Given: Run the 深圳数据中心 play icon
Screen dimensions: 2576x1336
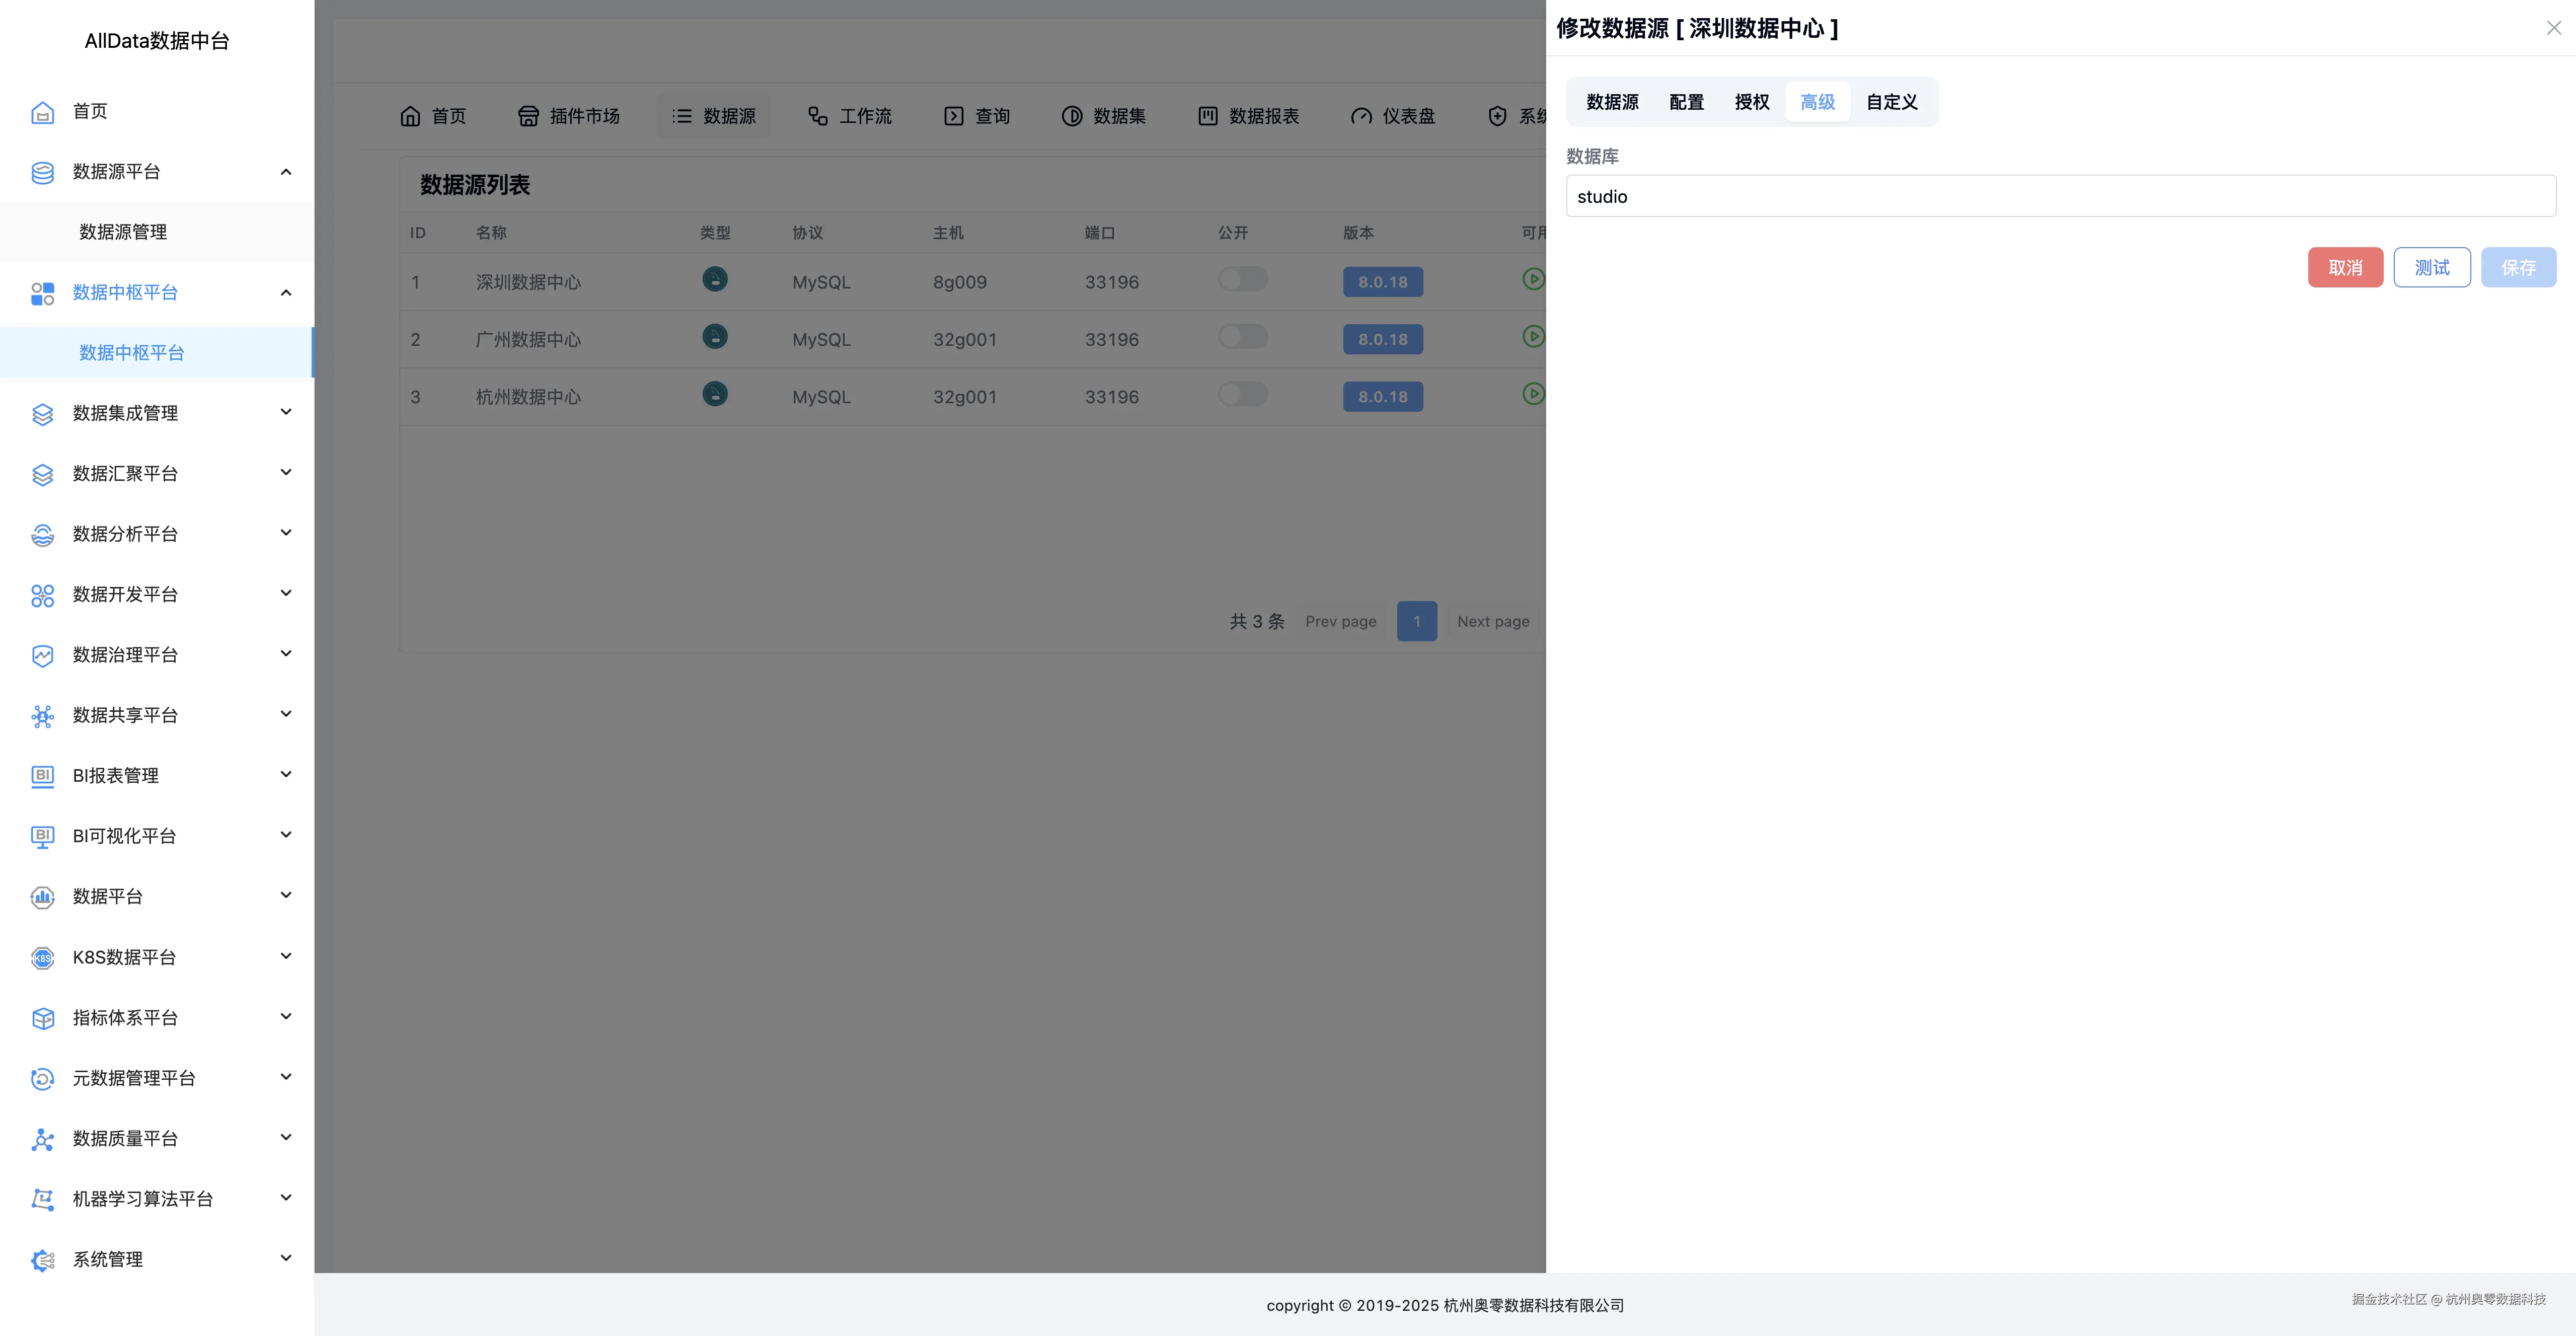Looking at the screenshot, I should pos(1533,279).
